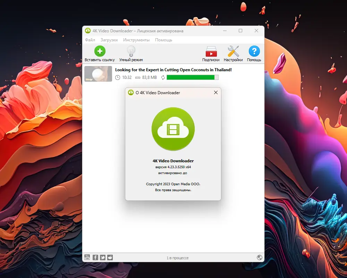Minimize the 4K Video Downloader window
The height and width of the screenshot is (278, 347).
click(x=225, y=31)
